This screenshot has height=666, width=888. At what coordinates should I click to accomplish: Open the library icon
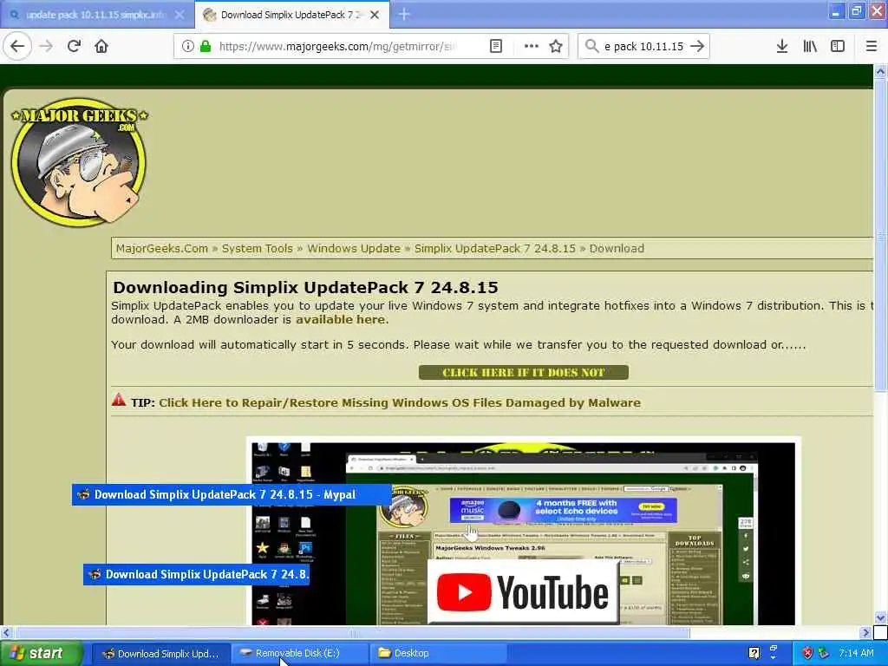pyautogui.click(x=810, y=47)
